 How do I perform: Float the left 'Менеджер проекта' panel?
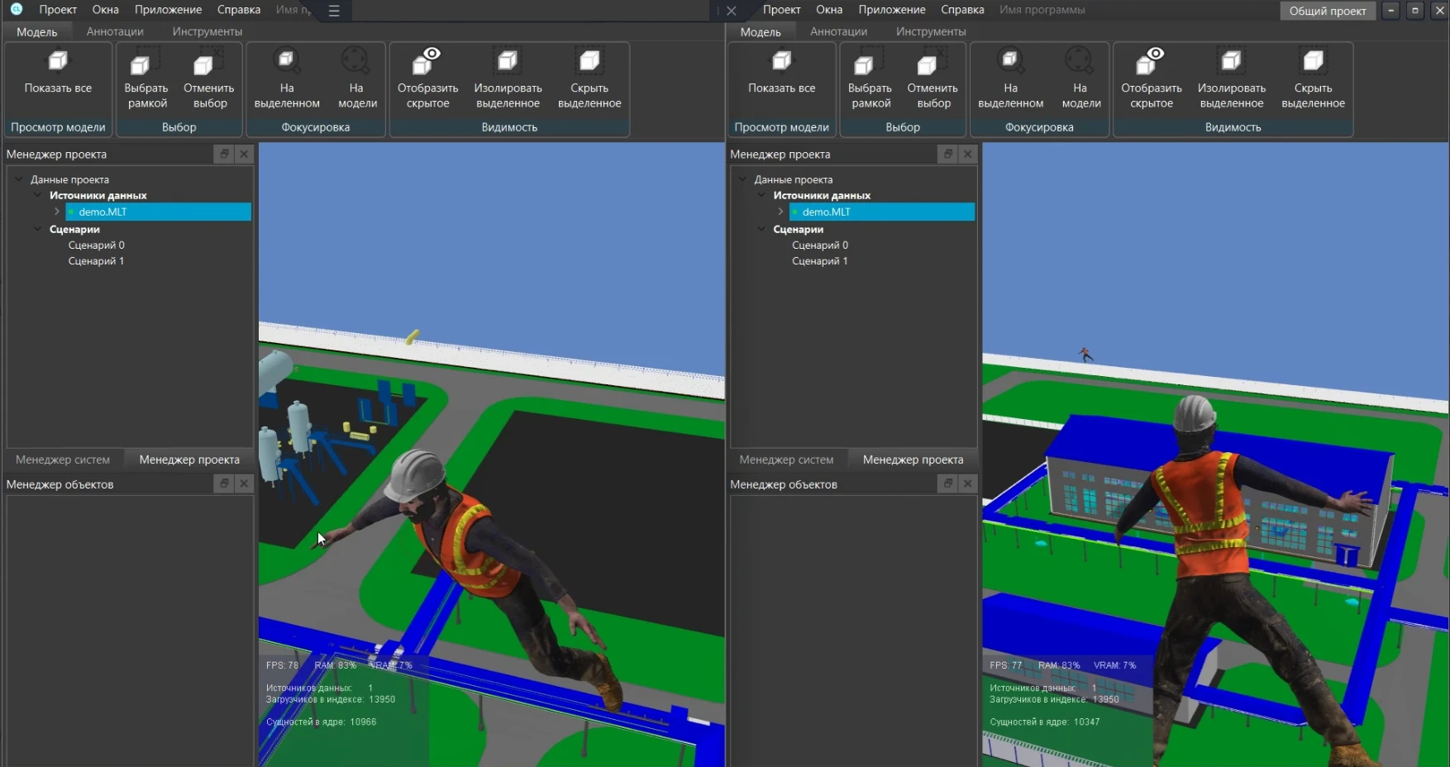pyautogui.click(x=224, y=154)
